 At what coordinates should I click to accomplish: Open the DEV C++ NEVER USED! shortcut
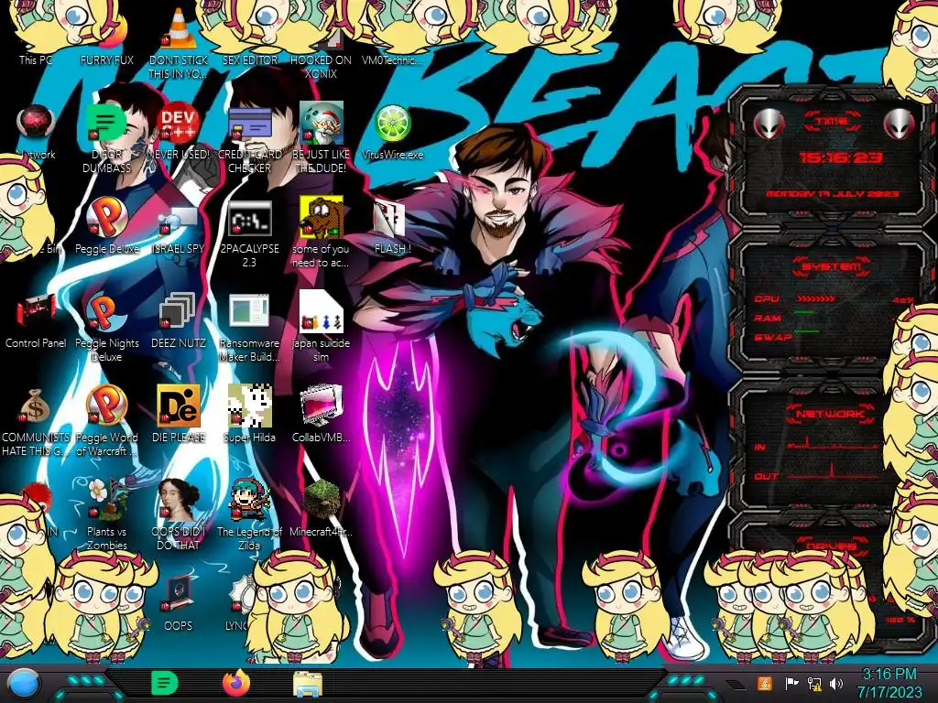click(179, 123)
